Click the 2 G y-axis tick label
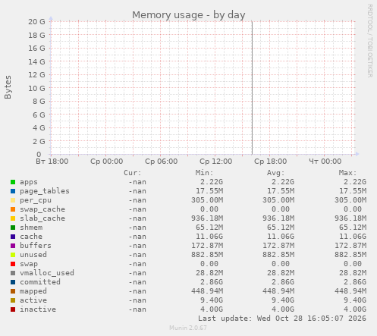Screen dimensions: 377x336 pyautogui.click(x=39, y=141)
